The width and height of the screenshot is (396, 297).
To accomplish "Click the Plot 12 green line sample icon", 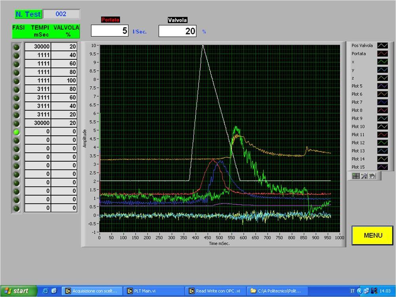I will click(x=383, y=143).
